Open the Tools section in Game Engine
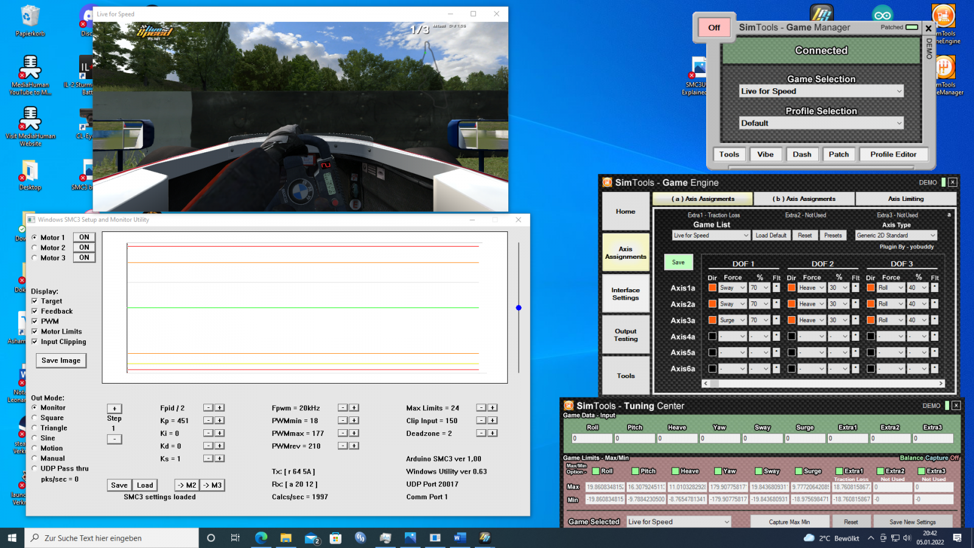 coord(625,376)
